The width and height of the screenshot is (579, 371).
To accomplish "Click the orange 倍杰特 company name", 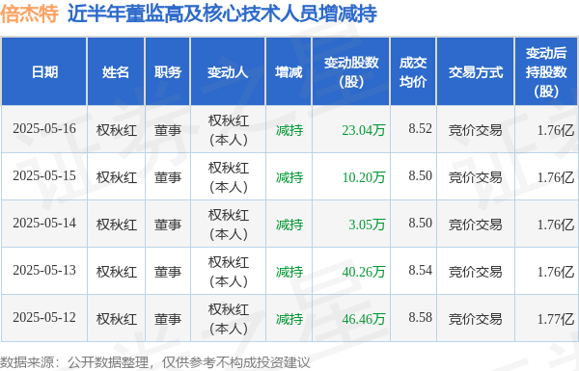I will pyautogui.click(x=29, y=14).
